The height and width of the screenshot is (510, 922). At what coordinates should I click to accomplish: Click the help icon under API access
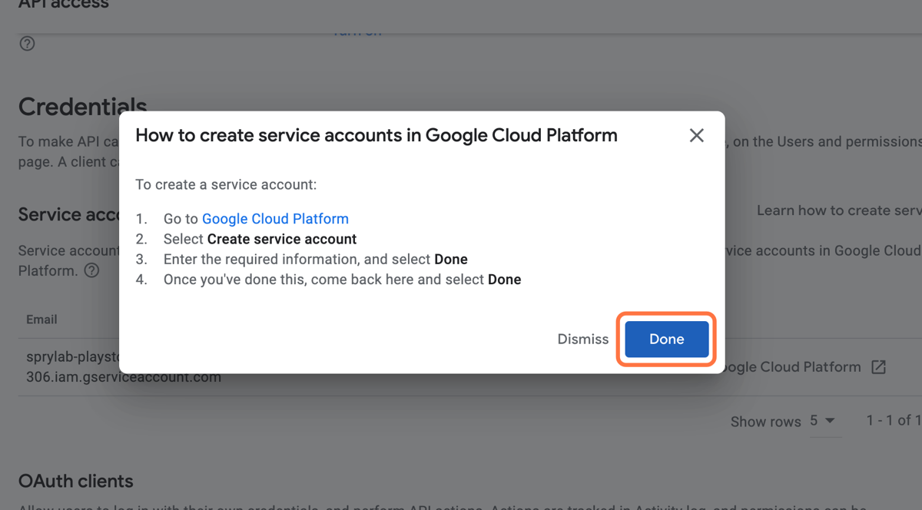[x=28, y=44]
